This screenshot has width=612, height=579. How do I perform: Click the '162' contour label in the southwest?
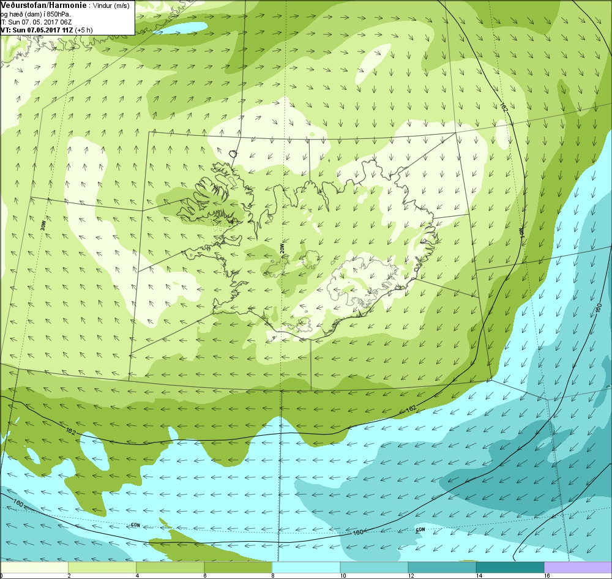coord(72,432)
